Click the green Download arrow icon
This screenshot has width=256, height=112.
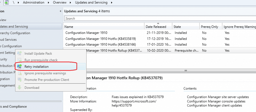click(x=19, y=87)
